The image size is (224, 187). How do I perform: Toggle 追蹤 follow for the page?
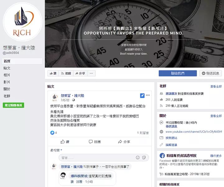coord(66,73)
